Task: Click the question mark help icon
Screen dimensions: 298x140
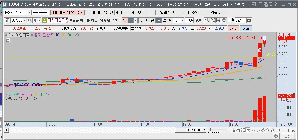Action: pos(276,4)
